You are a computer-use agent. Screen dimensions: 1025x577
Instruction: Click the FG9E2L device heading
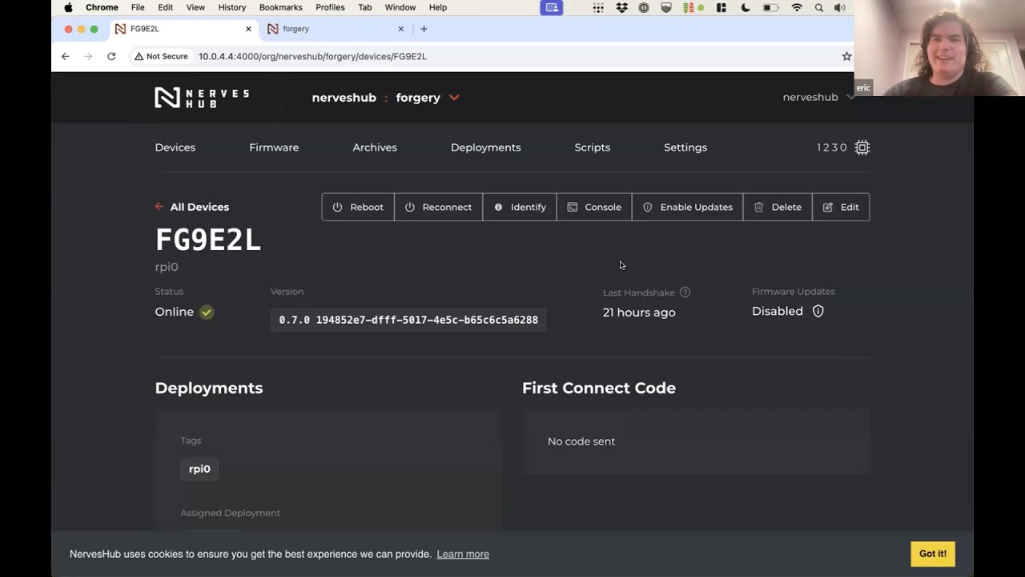click(208, 240)
